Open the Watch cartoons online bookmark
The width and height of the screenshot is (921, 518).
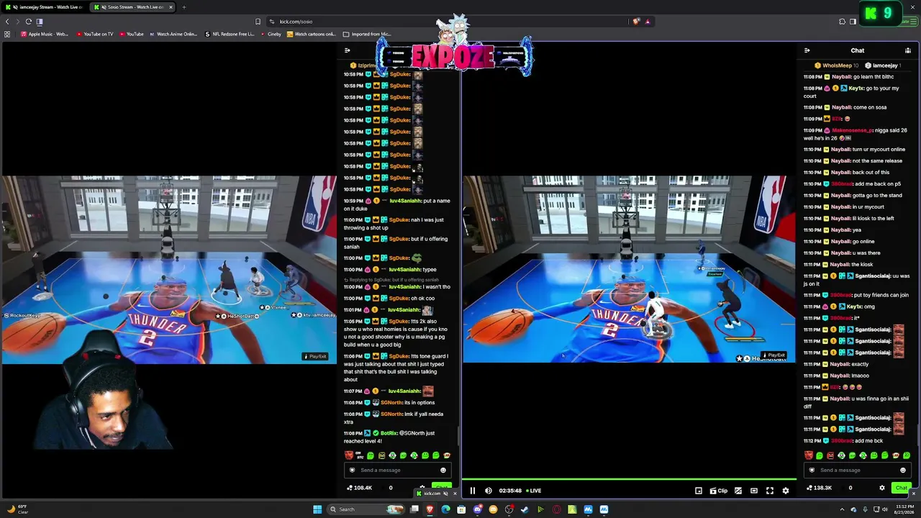point(312,34)
